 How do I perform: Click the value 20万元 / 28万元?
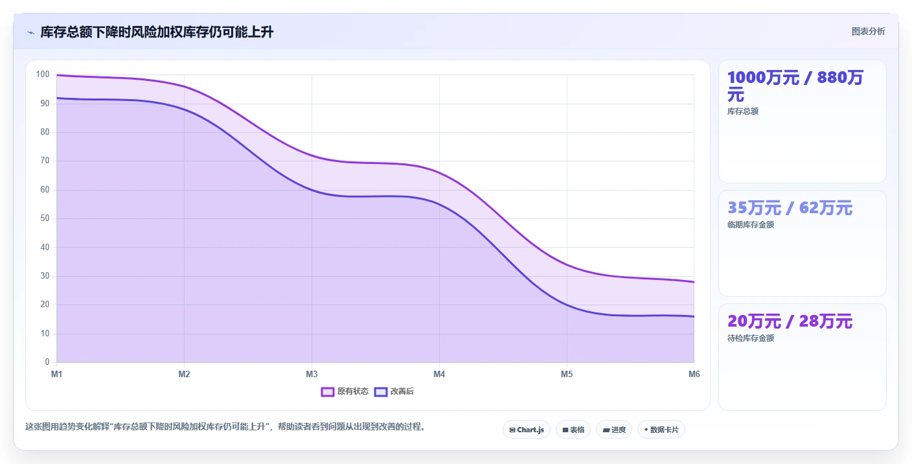[790, 321]
